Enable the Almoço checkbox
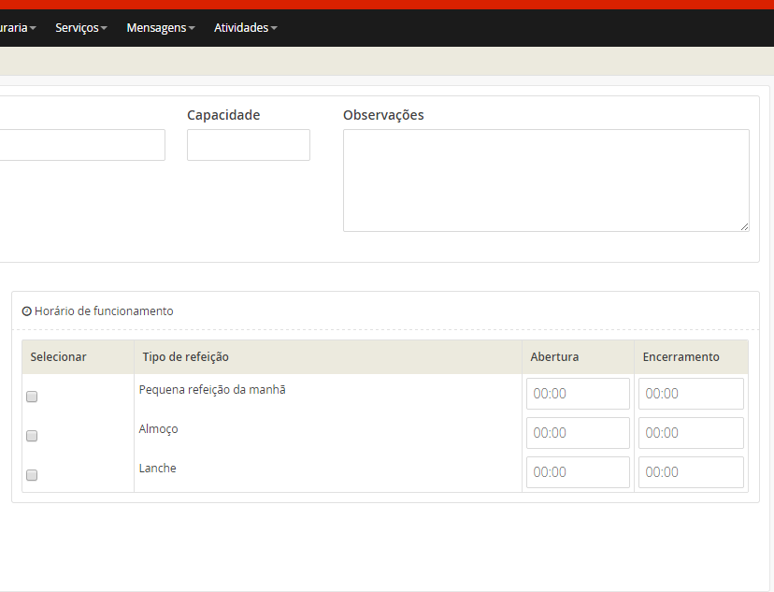Viewport: 774px width, 592px height. click(x=32, y=436)
